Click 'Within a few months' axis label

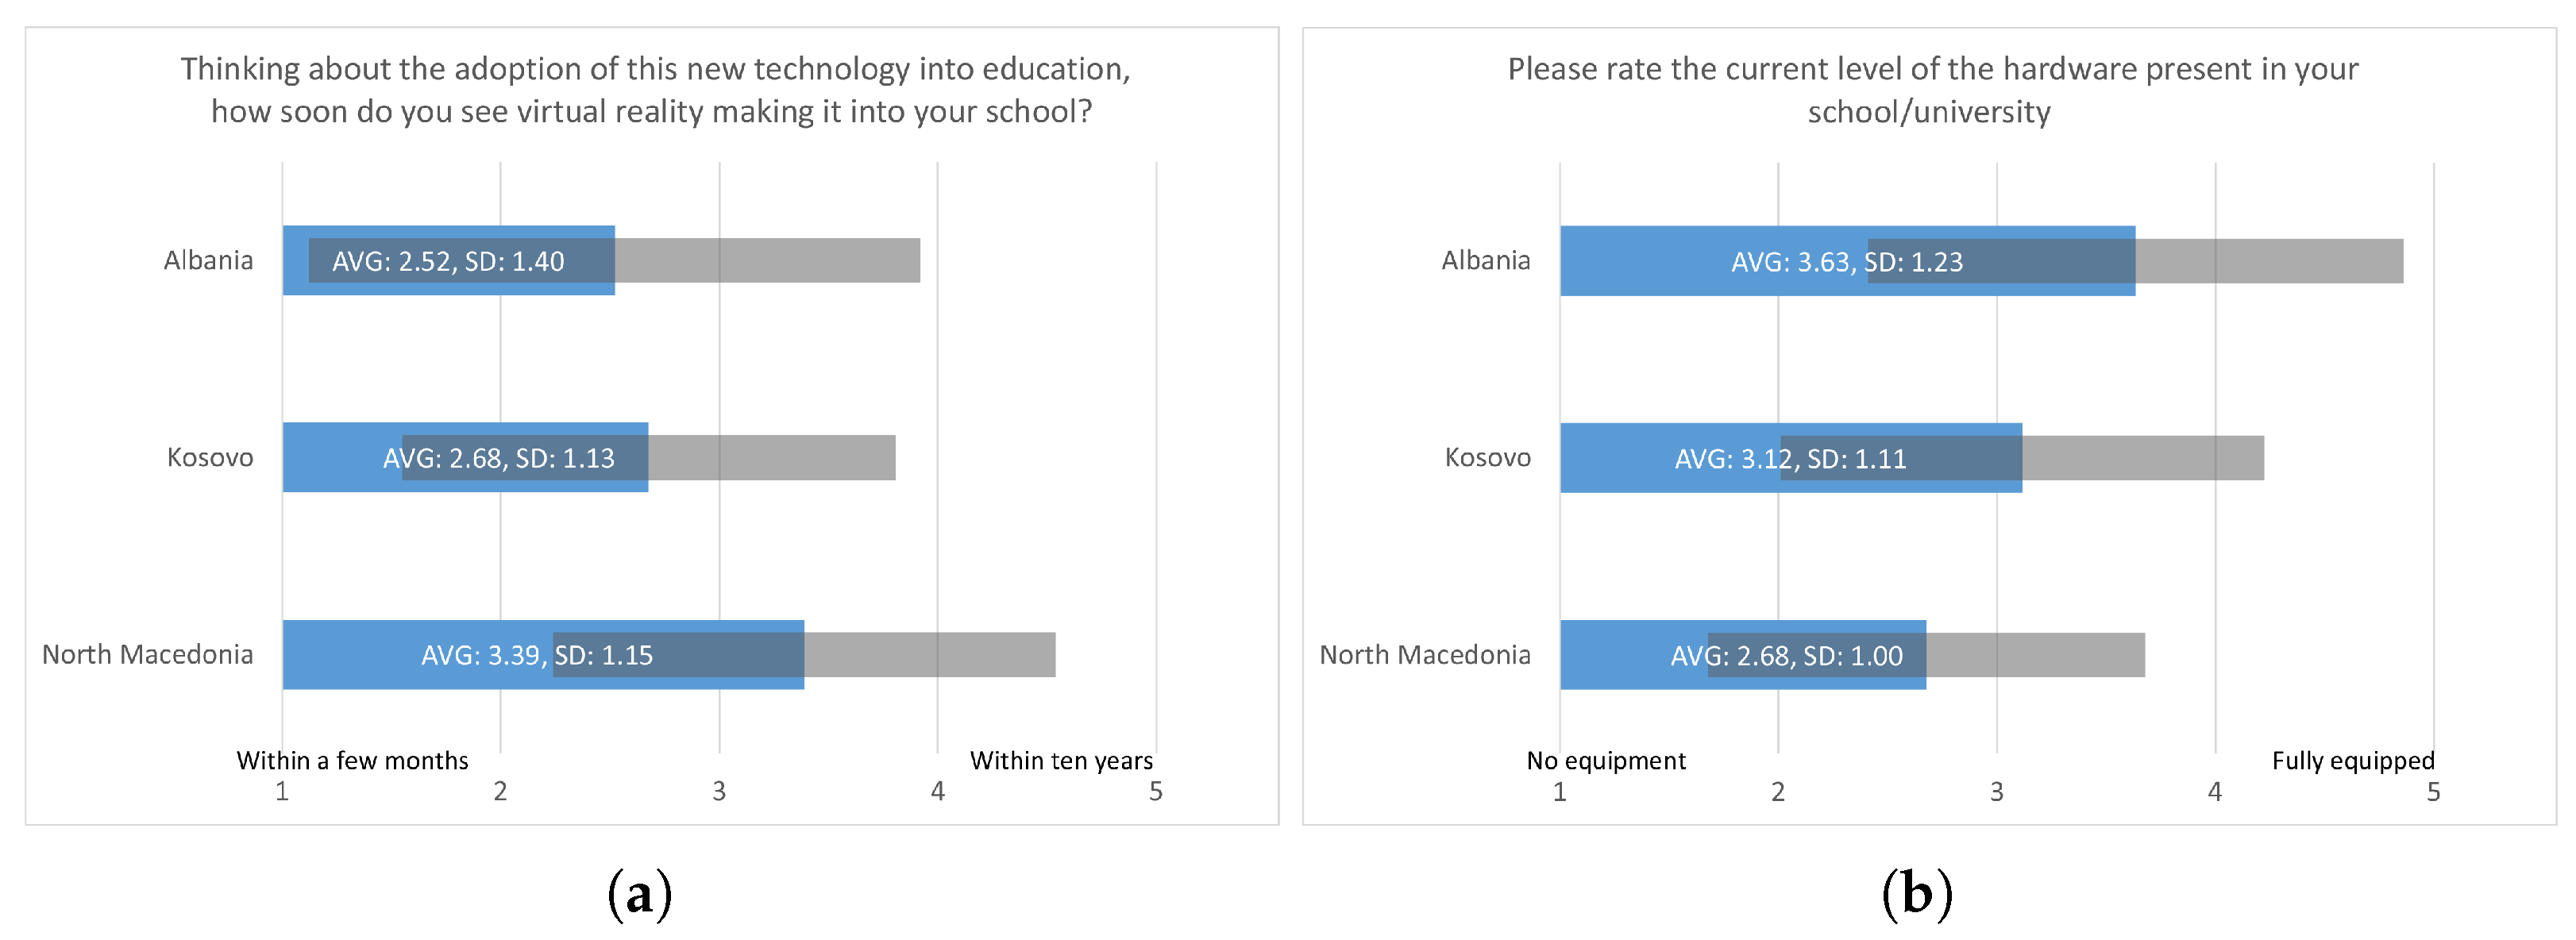tap(352, 761)
